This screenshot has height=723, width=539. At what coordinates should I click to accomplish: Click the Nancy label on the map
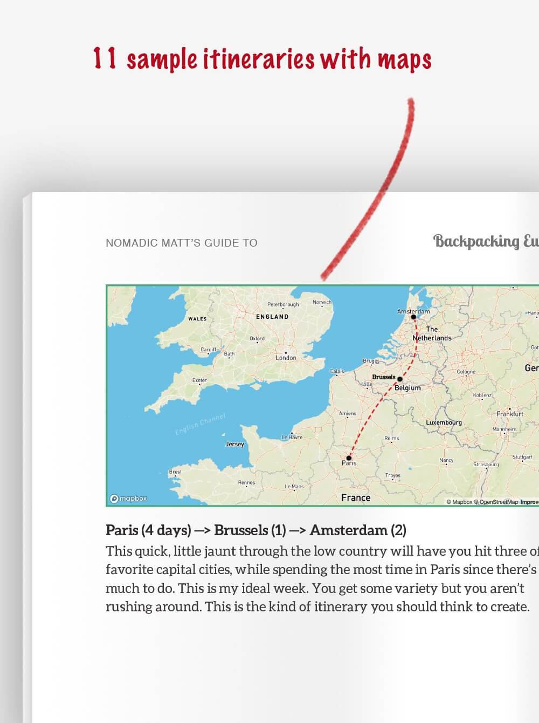click(446, 460)
